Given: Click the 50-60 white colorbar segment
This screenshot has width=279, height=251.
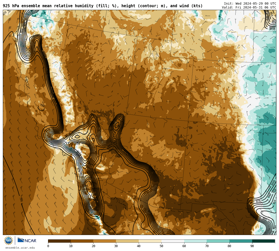Looking at the screenshot, I should (x=173, y=241).
